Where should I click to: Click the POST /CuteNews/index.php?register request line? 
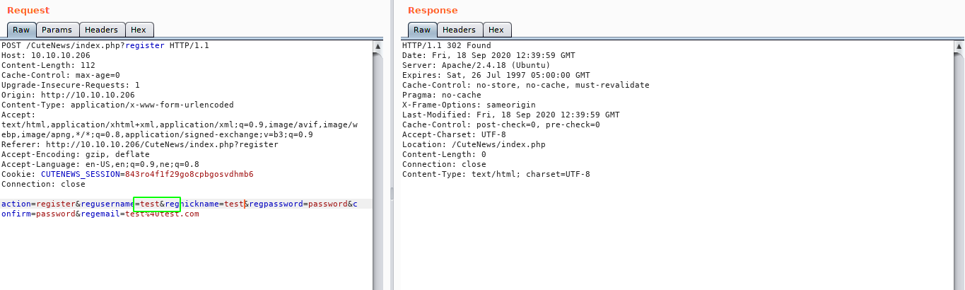105,45
